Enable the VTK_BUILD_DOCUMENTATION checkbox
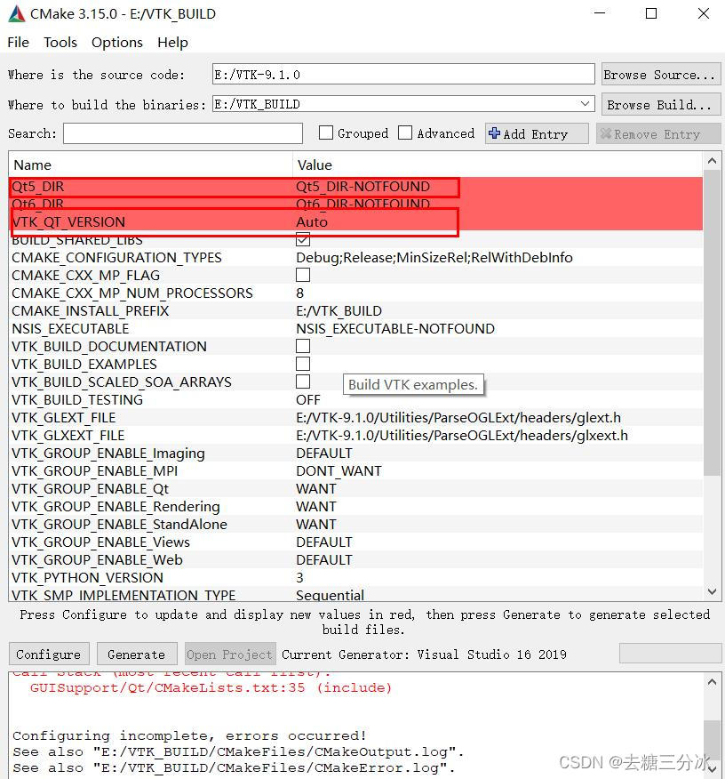The width and height of the screenshot is (725, 779). [303, 346]
